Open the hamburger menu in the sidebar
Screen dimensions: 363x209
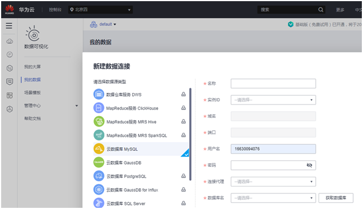(x=9, y=25)
